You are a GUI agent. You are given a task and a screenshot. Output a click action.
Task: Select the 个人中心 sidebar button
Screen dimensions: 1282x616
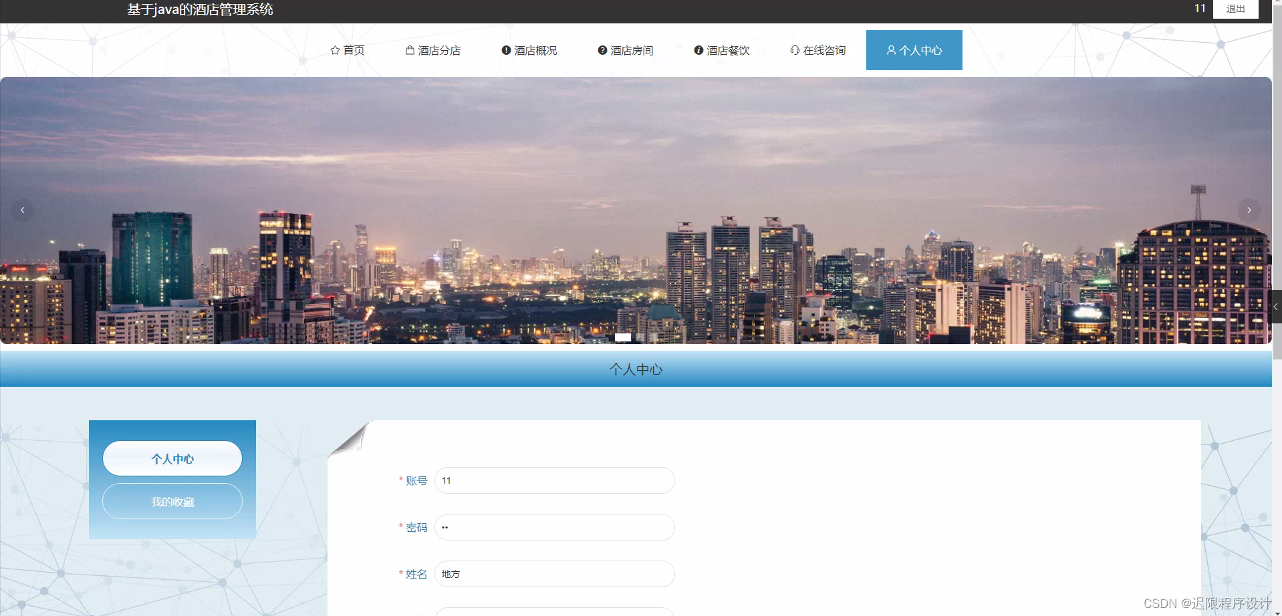coord(172,458)
